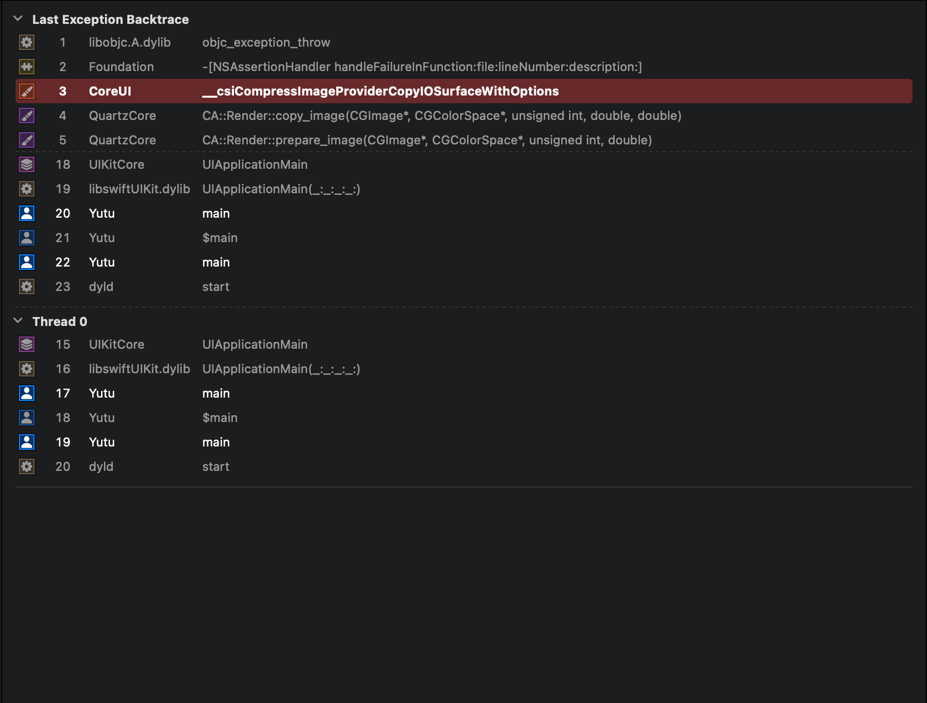Image resolution: width=927 pixels, height=703 pixels.
Task: Click the dimmed person icon for frame 21 $main
Action: coord(27,238)
